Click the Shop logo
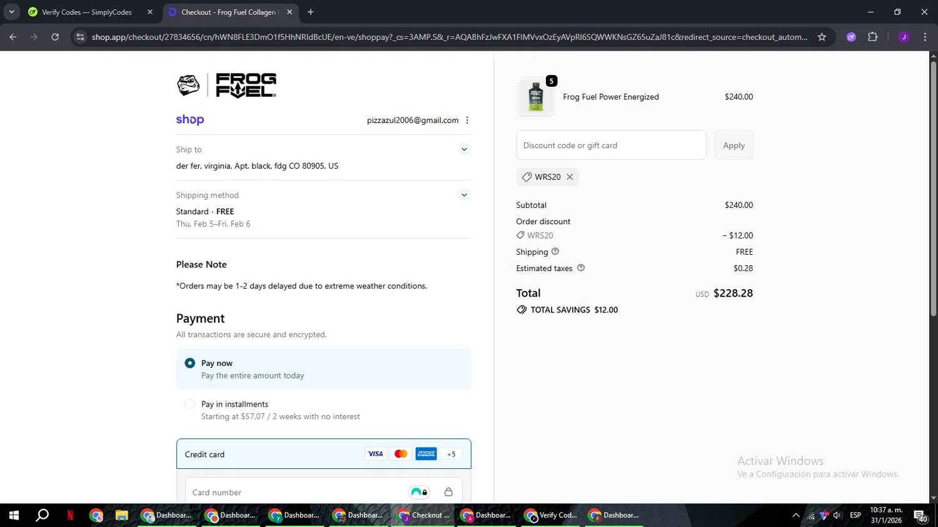 click(190, 120)
